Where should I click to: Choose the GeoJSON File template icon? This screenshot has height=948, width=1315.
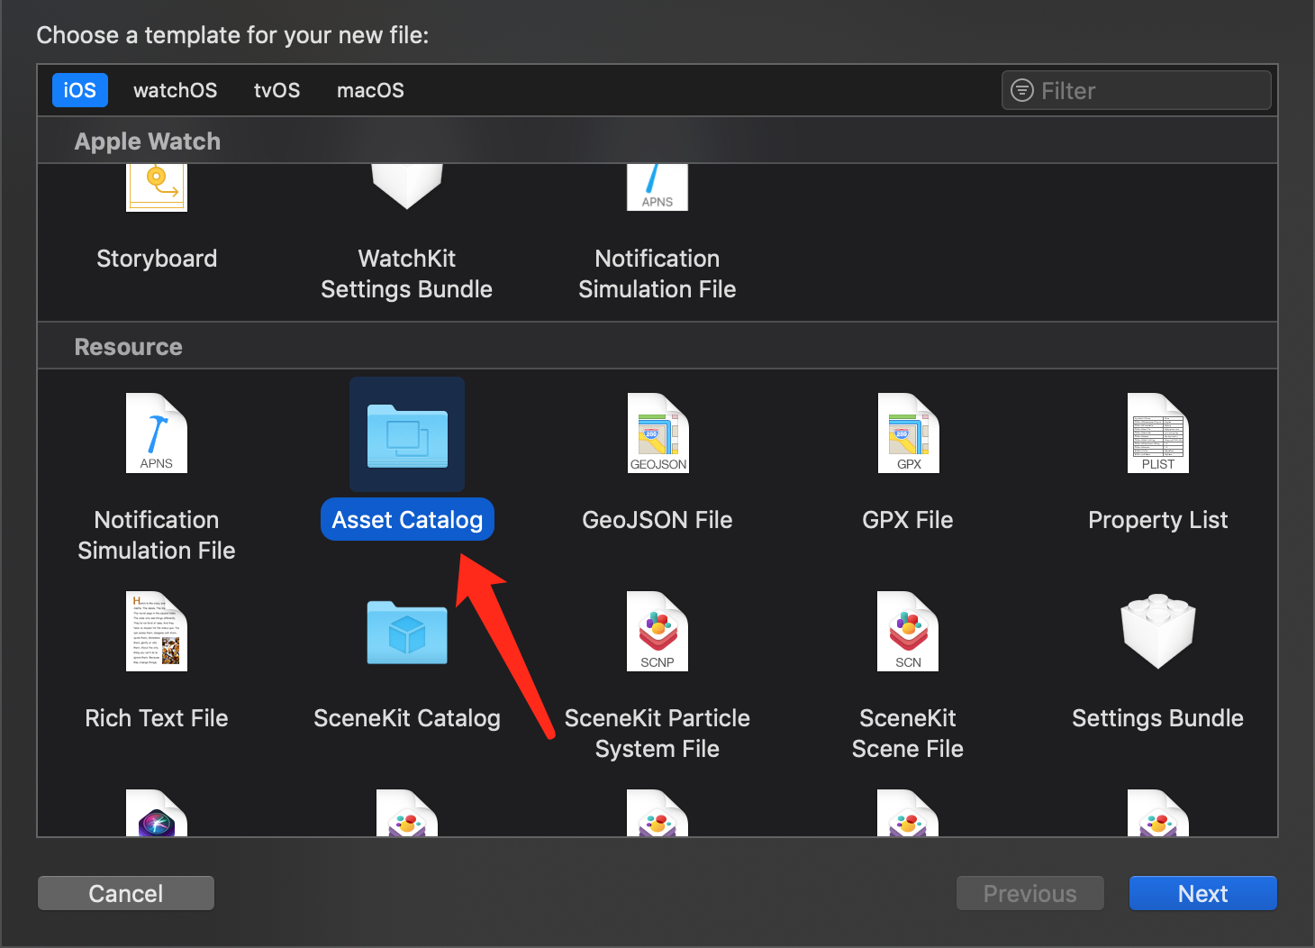tap(657, 433)
